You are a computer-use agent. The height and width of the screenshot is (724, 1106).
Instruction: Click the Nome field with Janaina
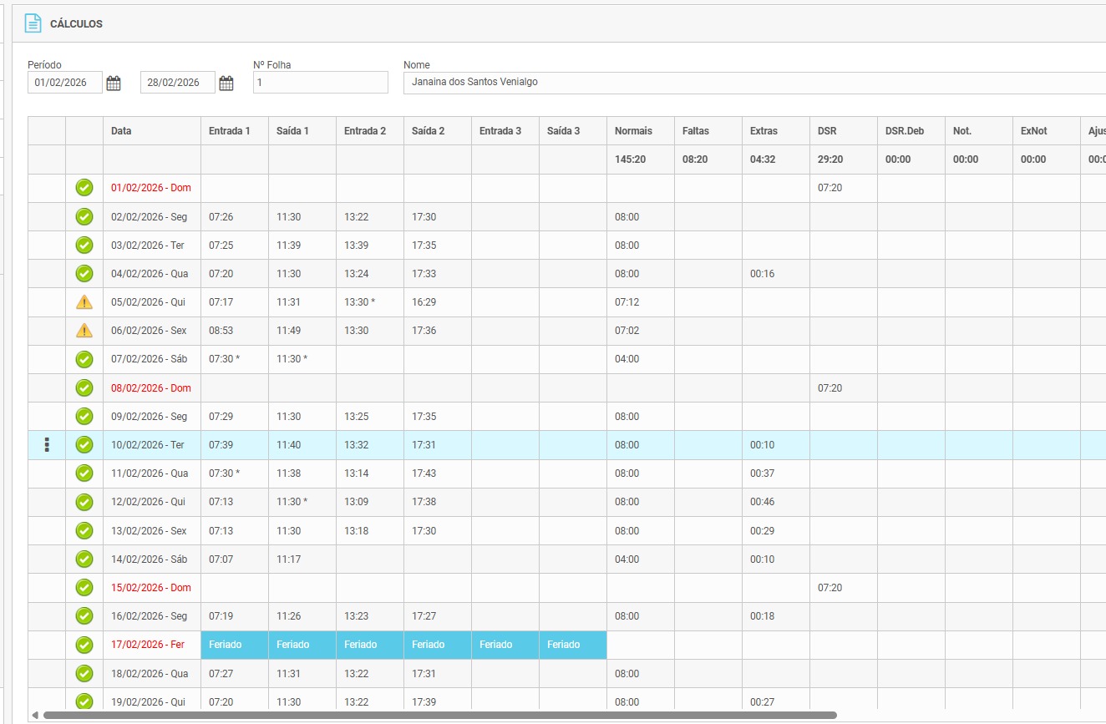coord(752,83)
